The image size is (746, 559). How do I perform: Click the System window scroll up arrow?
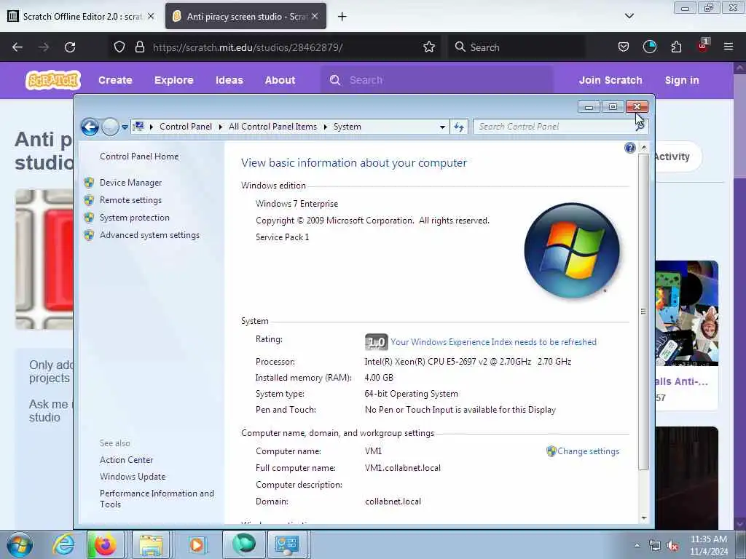pyautogui.click(x=643, y=148)
